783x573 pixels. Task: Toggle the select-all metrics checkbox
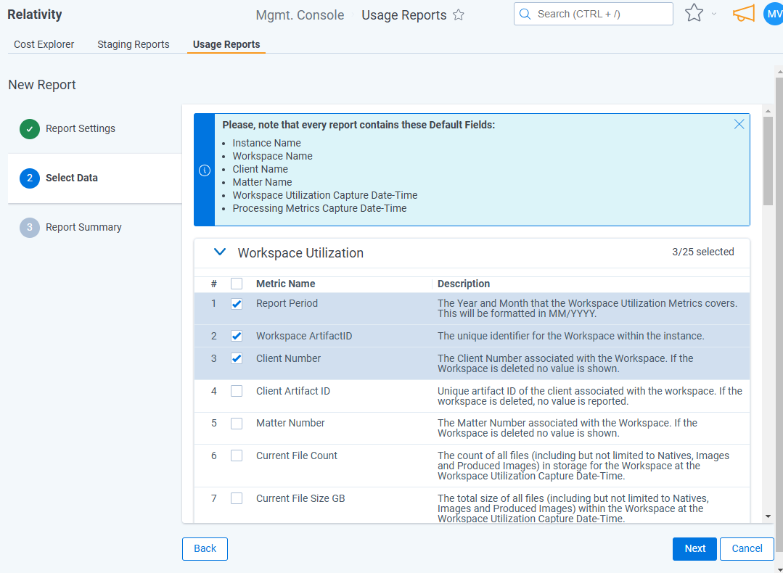pyautogui.click(x=237, y=284)
